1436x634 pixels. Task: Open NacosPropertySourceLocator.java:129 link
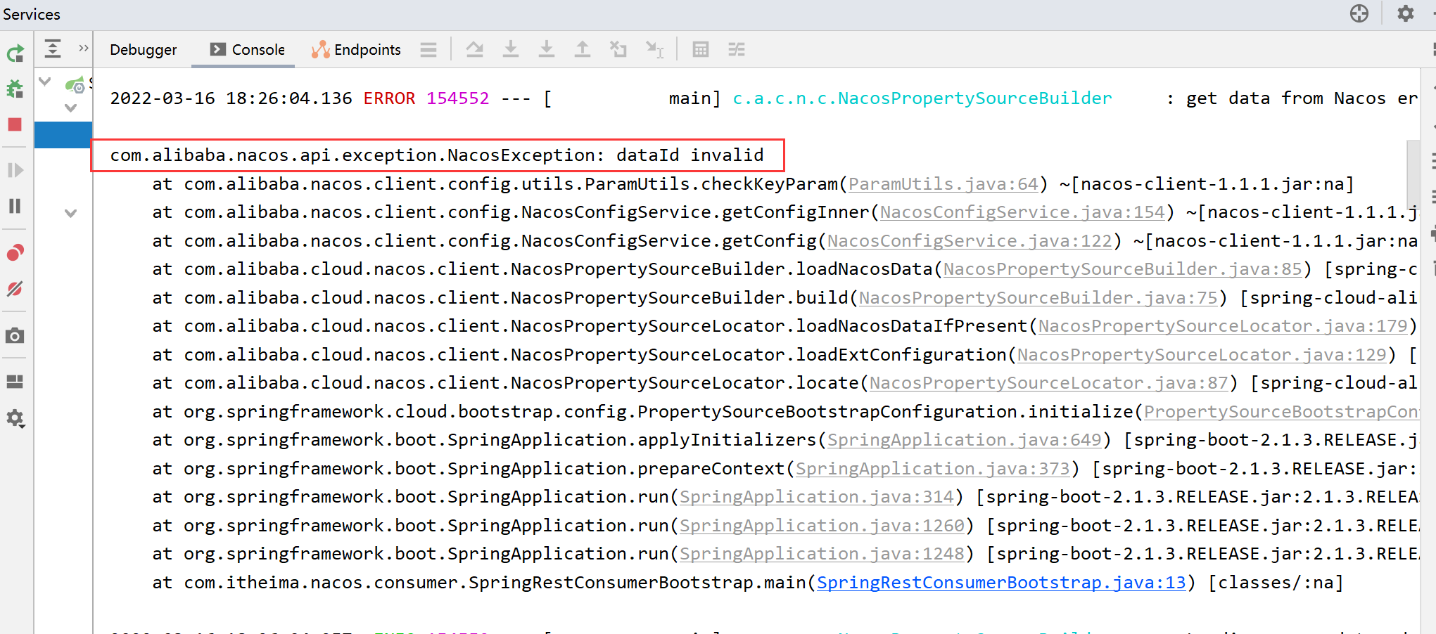[x=1202, y=355]
